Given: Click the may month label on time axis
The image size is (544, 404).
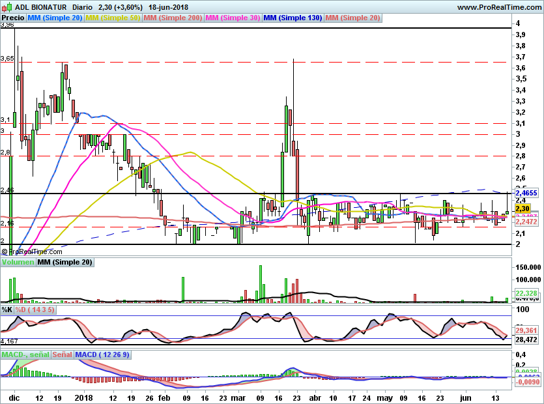Looking at the screenshot, I should coord(385,398).
